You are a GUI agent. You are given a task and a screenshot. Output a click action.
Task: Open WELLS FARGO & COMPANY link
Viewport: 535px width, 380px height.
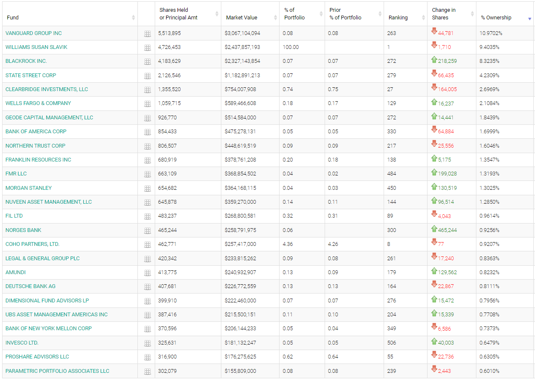pos(38,103)
